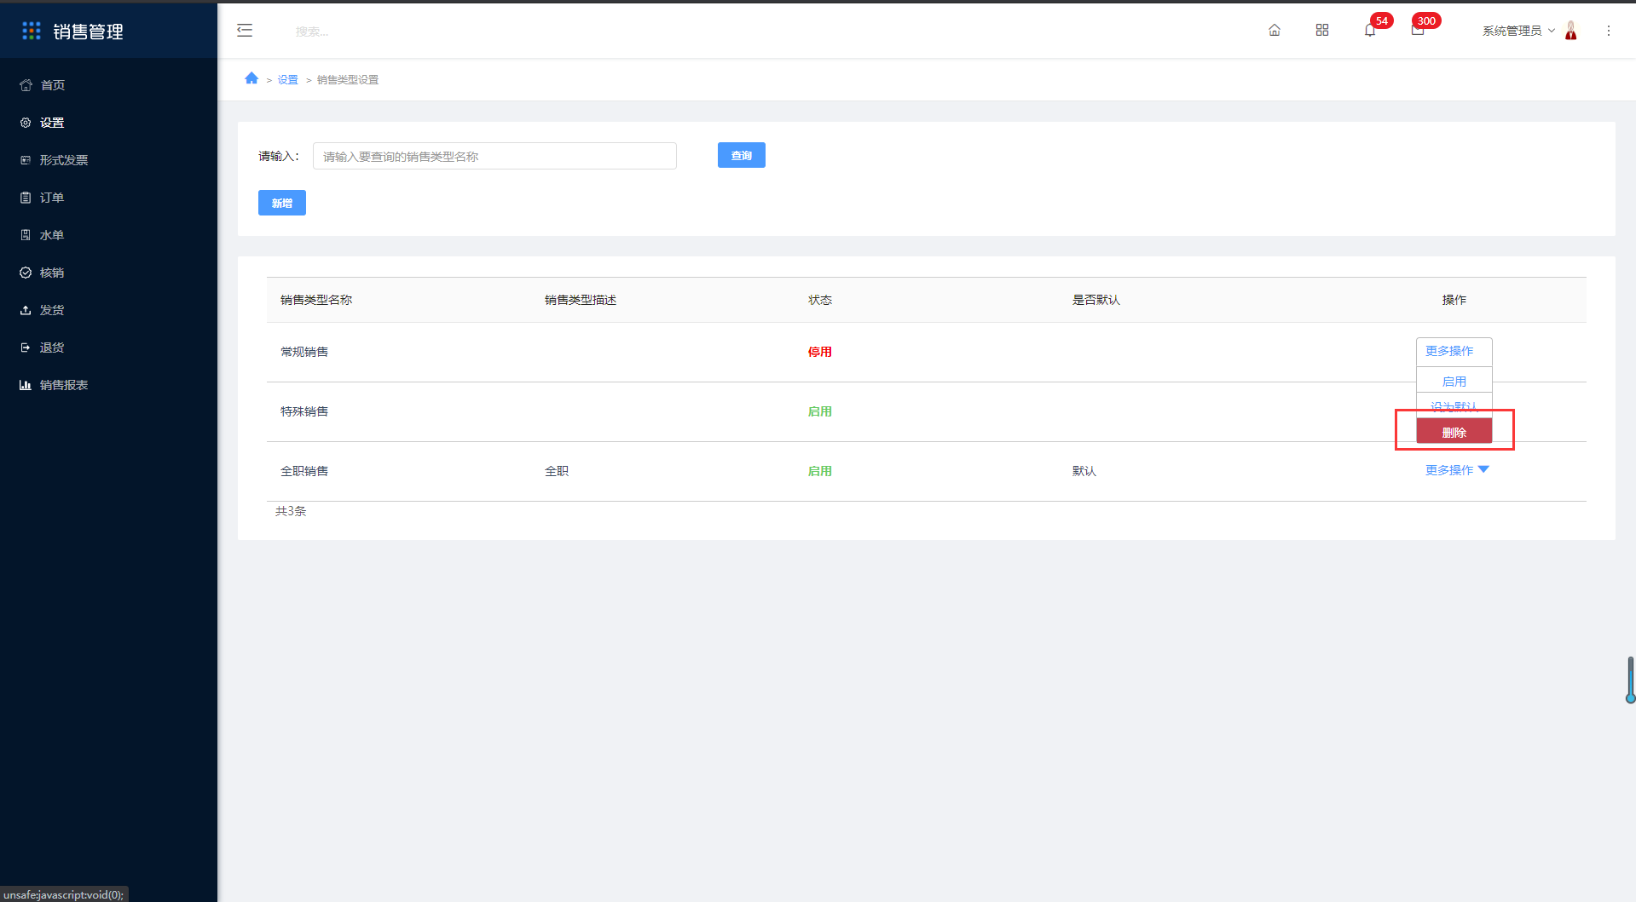Click the breadcrumb home icon
1636x902 pixels.
251,78
